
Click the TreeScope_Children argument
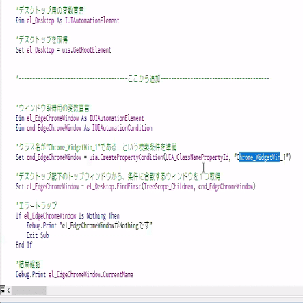click(168, 187)
